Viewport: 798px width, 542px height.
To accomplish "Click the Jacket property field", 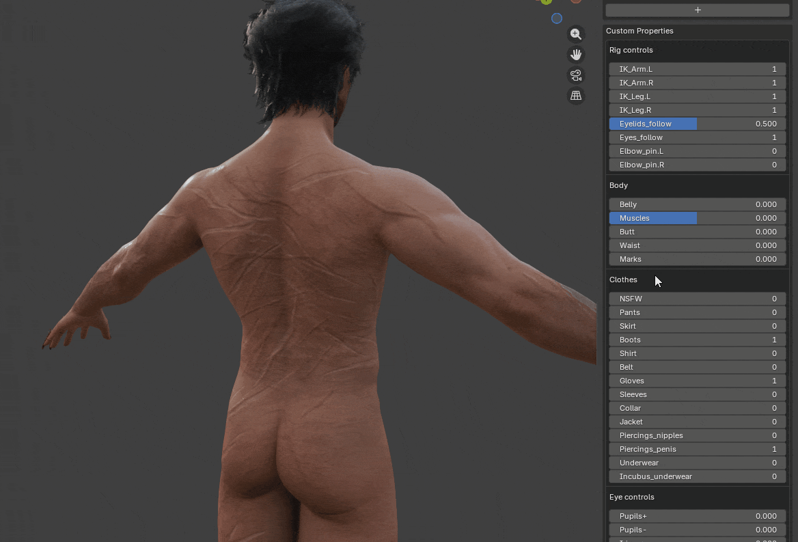I will 698,422.
